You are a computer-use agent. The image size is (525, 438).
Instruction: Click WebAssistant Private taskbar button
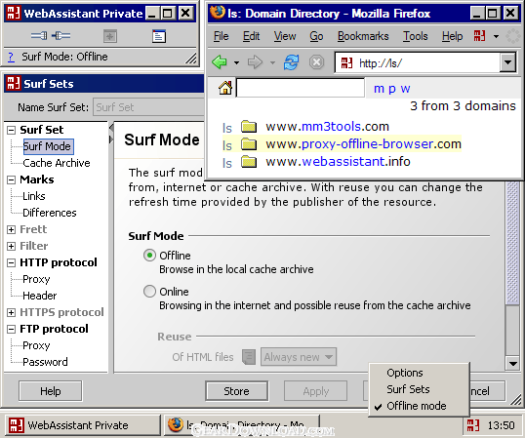[x=82, y=425]
